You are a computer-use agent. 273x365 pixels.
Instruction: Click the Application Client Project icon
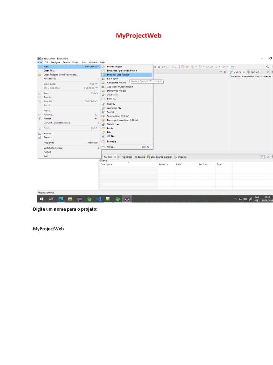point(103,87)
